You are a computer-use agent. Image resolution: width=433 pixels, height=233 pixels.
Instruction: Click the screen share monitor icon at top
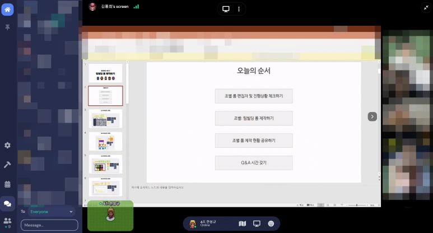pos(226,9)
